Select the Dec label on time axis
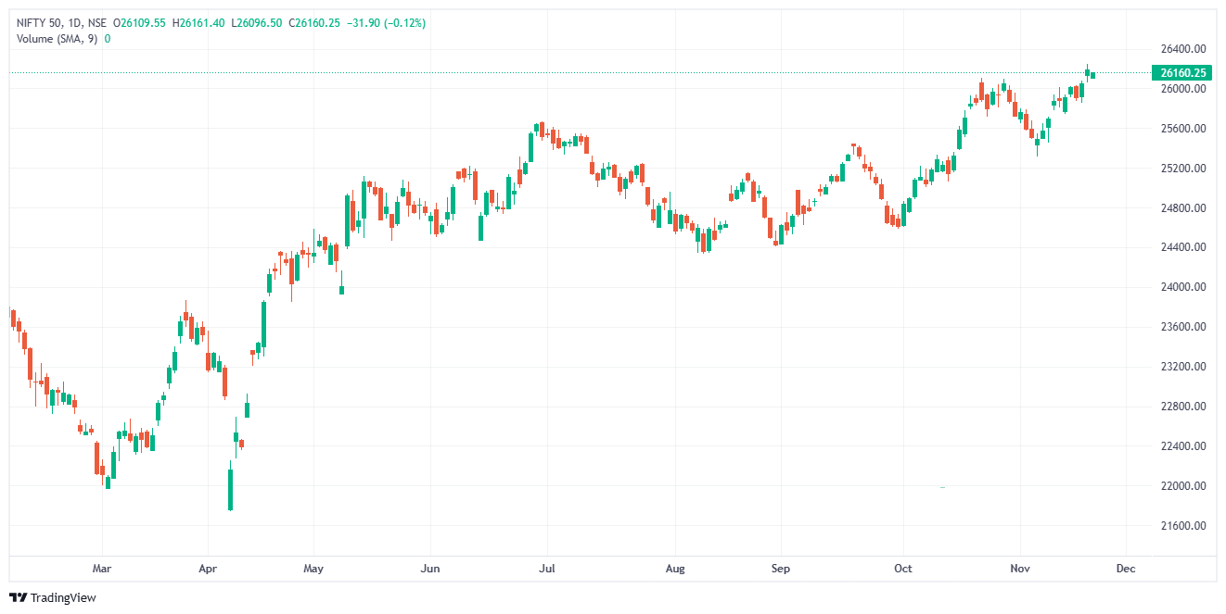 tap(1126, 569)
